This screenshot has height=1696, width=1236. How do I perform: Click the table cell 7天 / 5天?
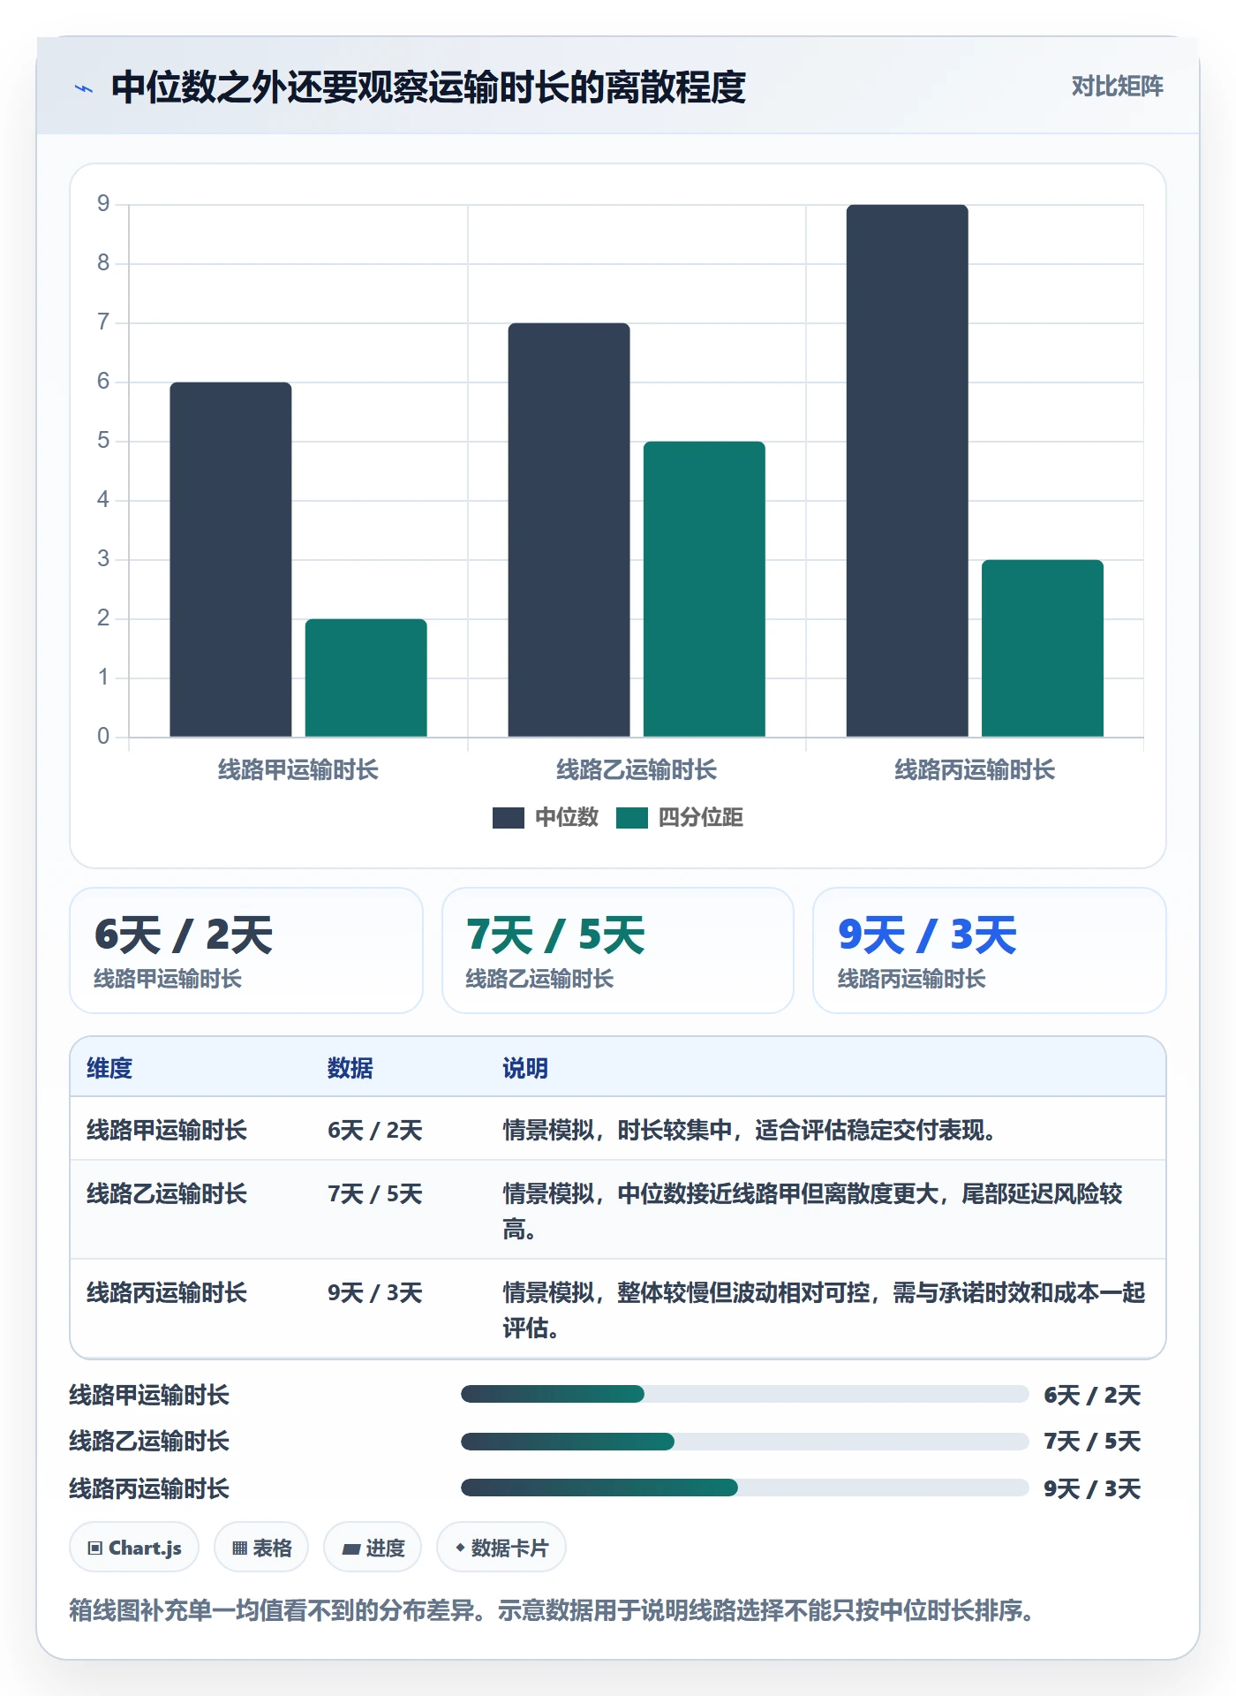(x=375, y=1193)
